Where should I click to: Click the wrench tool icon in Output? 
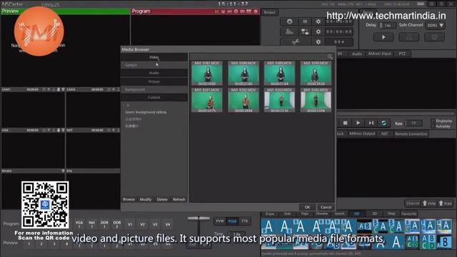(296, 42)
